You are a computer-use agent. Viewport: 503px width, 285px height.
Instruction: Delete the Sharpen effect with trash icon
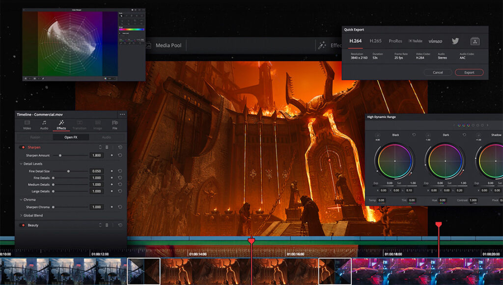(107, 147)
